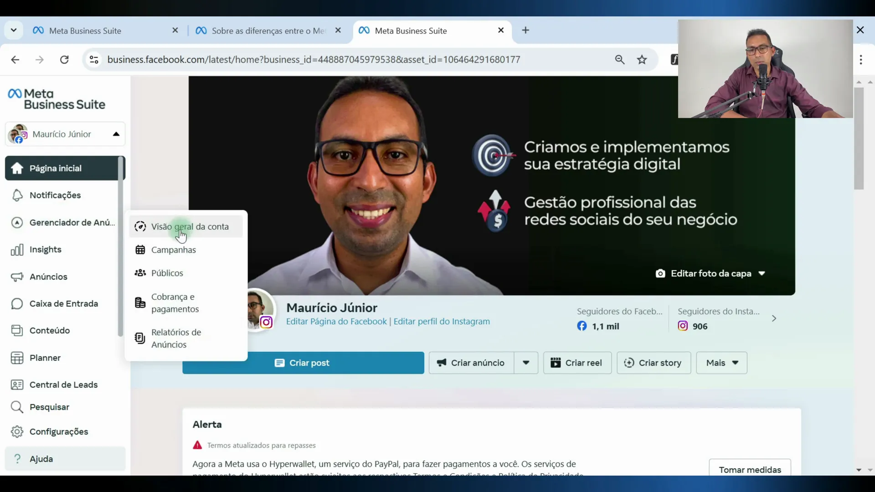This screenshot has width=875, height=492.
Task: Click the Conteúdo icon in sidebar
Action: pyautogui.click(x=17, y=331)
